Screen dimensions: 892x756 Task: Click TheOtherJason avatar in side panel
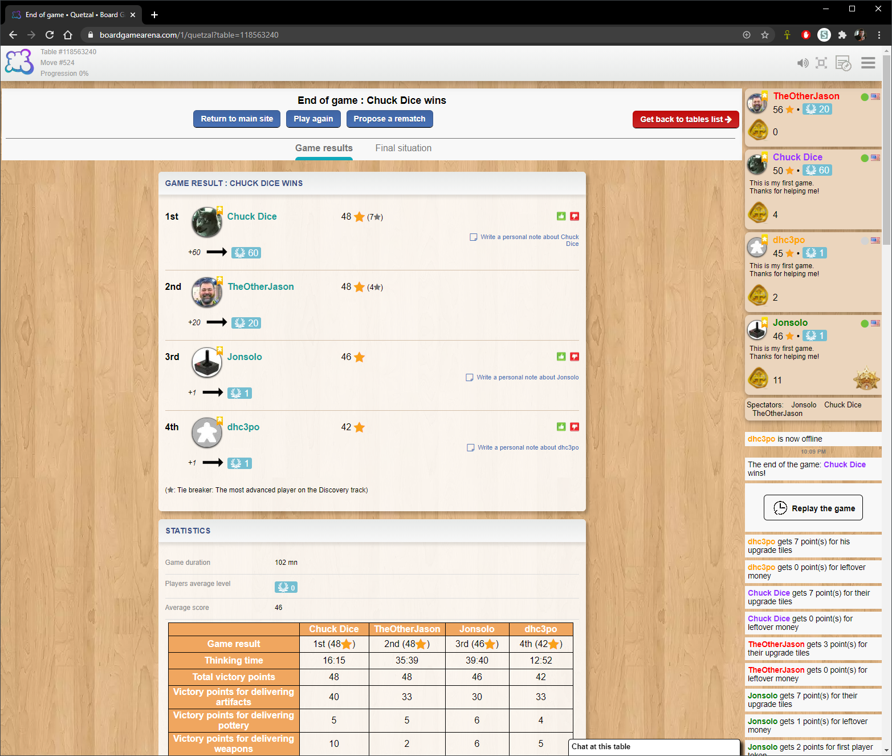point(757,103)
